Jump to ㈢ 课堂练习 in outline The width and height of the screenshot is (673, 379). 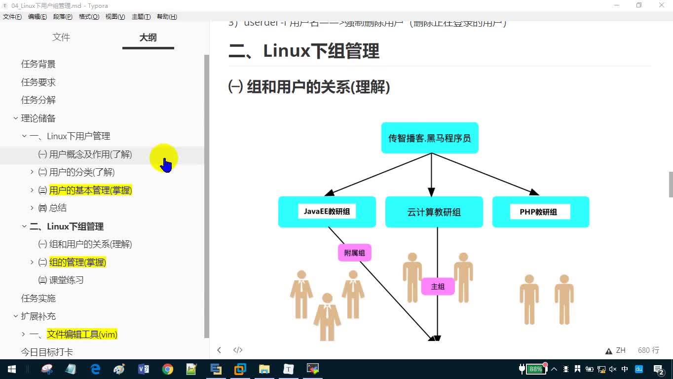pyautogui.click(x=61, y=280)
